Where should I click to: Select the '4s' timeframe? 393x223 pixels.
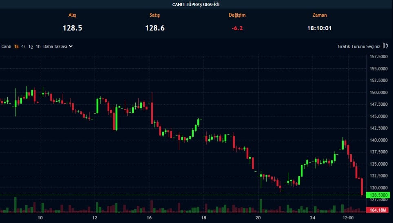23,46
